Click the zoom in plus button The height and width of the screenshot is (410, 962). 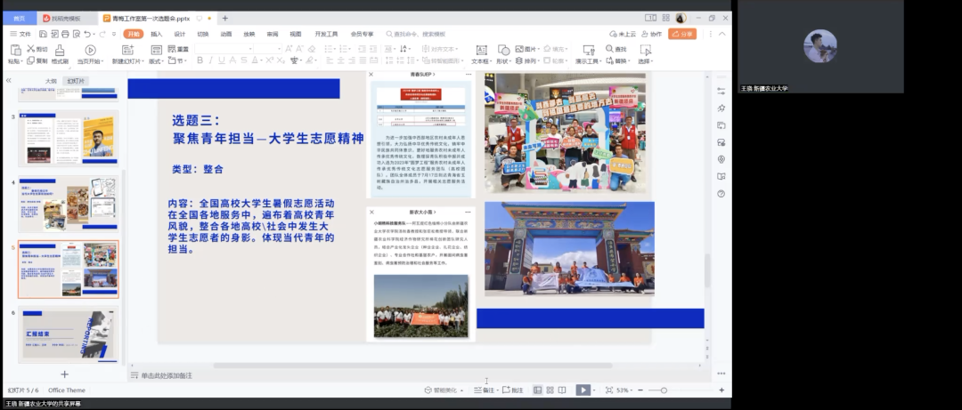click(721, 390)
